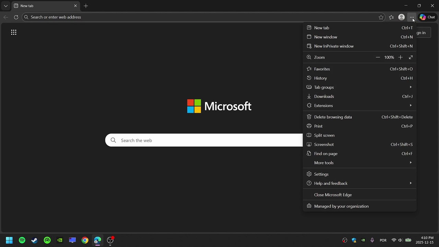Click the 100% zoom value
This screenshot has width=439, height=247.
389,57
